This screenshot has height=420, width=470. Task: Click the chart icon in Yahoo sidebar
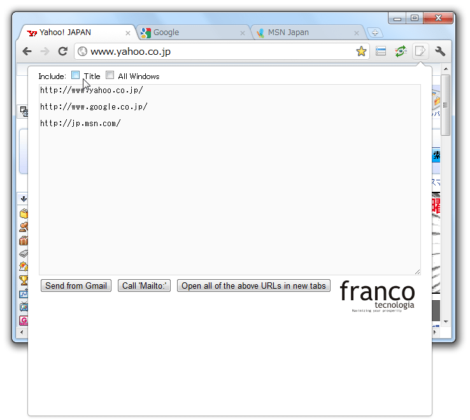coord(24,294)
